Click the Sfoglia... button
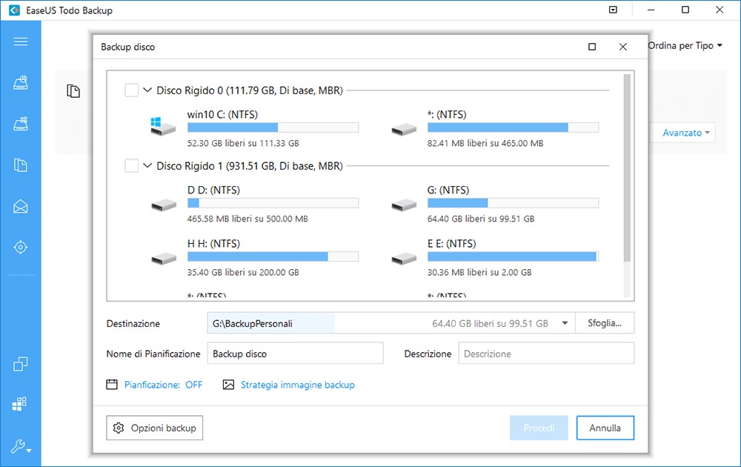Viewport: 741px width, 467px height. point(605,323)
